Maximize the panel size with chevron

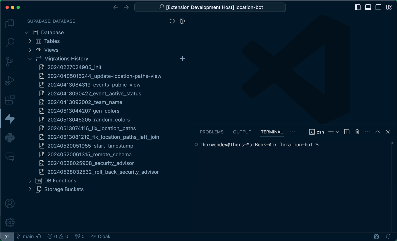coord(378,132)
